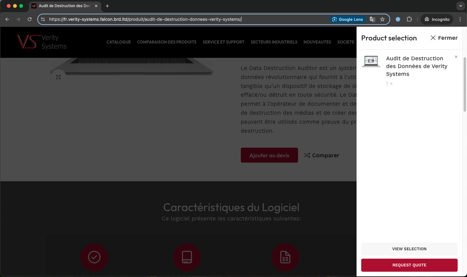Click the document report feature icon
The image size is (467, 277).
(285, 257)
